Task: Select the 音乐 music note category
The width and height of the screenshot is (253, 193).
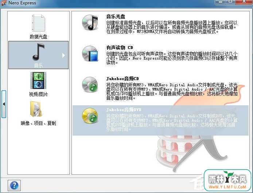Action: click(x=38, y=55)
